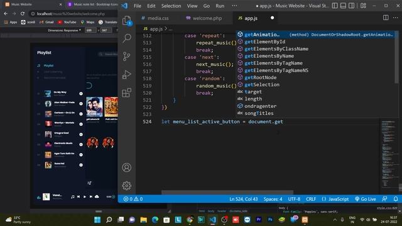The height and width of the screenshot is (226, 402).
Task: Open YouTube bookmark in browser
Action: [x=67, y=23]
